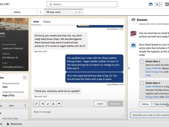Collapse the Einstein panel with the arrow handle
The height and width of the screenshot is (127, 169).
pos(129,68)
